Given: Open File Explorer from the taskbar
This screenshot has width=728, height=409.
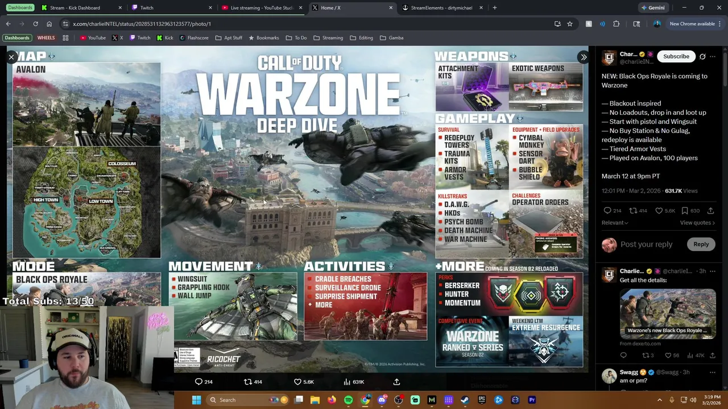Looking at the screenshot, I should pyautogui.click(x=315, y=400).
